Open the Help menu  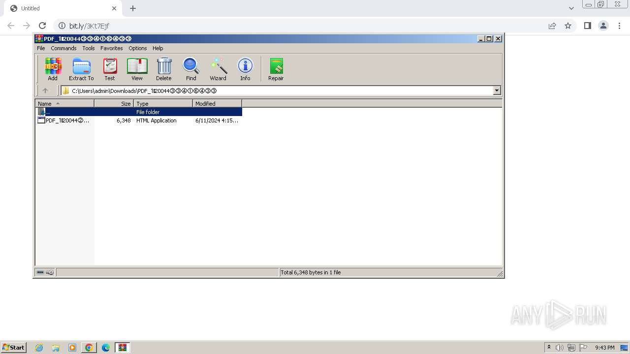[x=157, y=48]
